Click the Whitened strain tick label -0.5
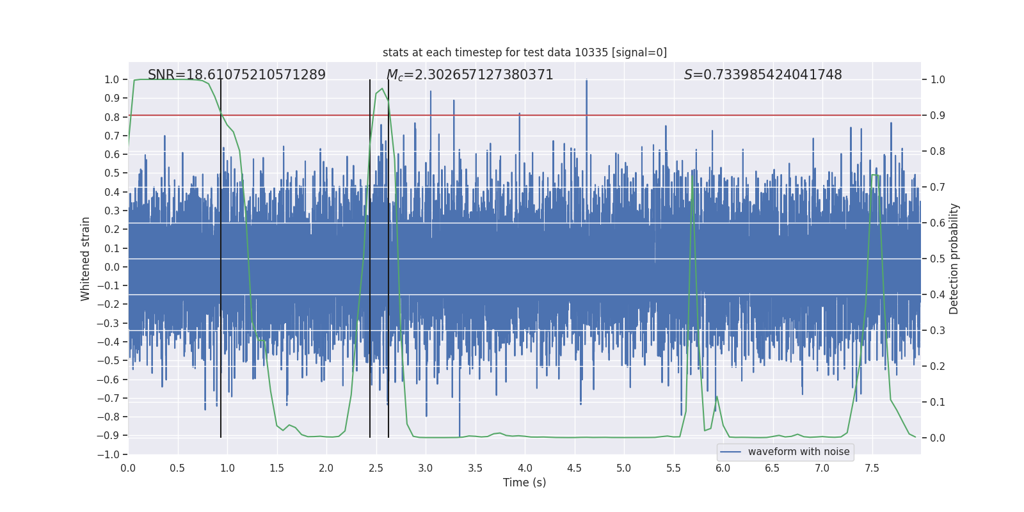The width and height of the screenshot is (1024, 512). [108, 361]
